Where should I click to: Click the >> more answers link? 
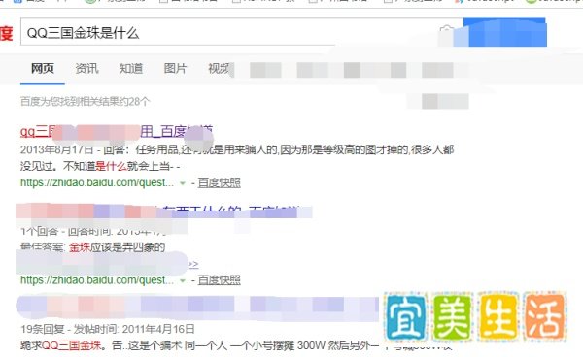pyautogui.click(x=193, y=264)
